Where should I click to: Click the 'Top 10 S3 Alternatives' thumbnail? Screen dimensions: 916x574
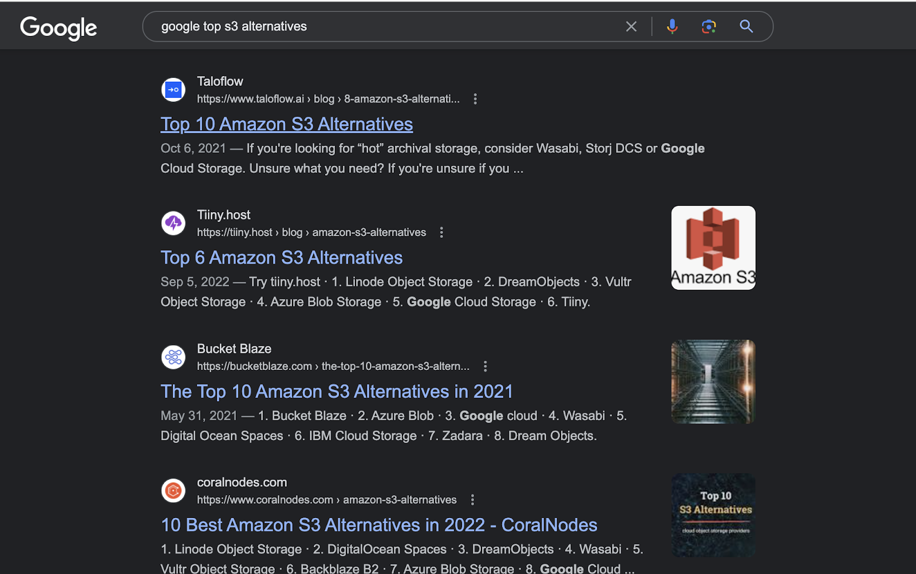point(713,515)
